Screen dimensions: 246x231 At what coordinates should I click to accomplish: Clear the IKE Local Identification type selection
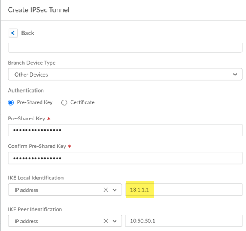click(x=105, y=190)
